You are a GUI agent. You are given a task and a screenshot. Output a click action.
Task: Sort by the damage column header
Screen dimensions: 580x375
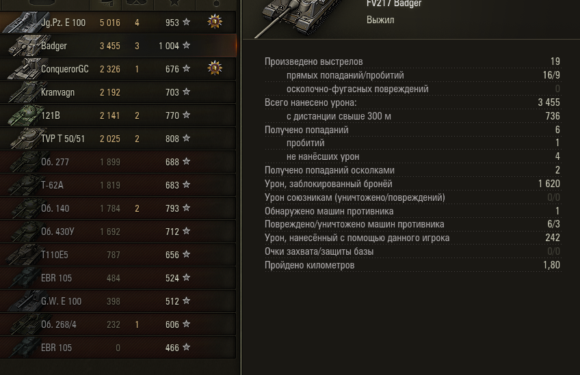pyautogui.click(x=107, y=3)
